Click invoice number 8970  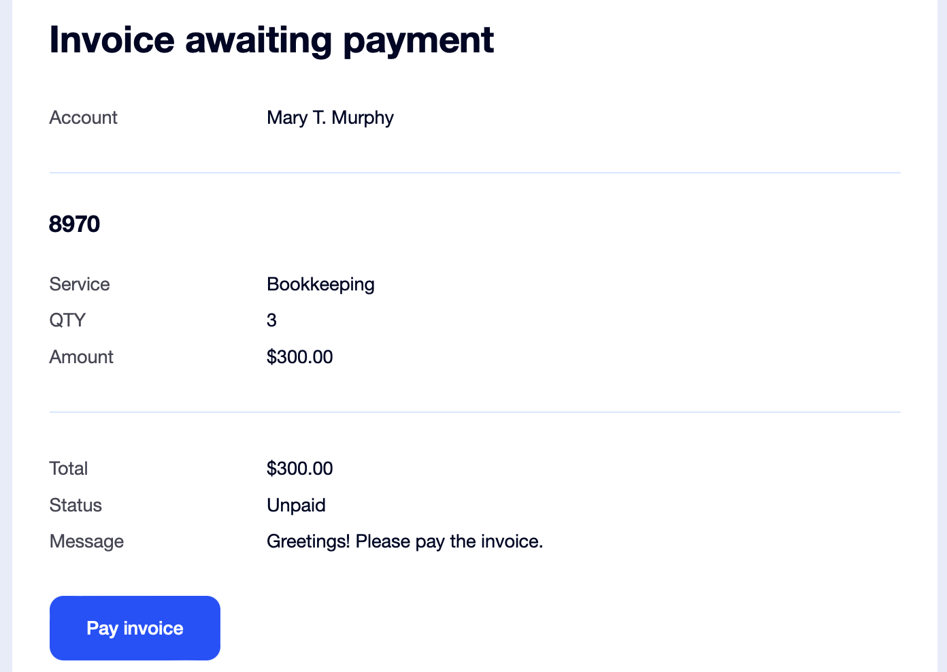75,224
